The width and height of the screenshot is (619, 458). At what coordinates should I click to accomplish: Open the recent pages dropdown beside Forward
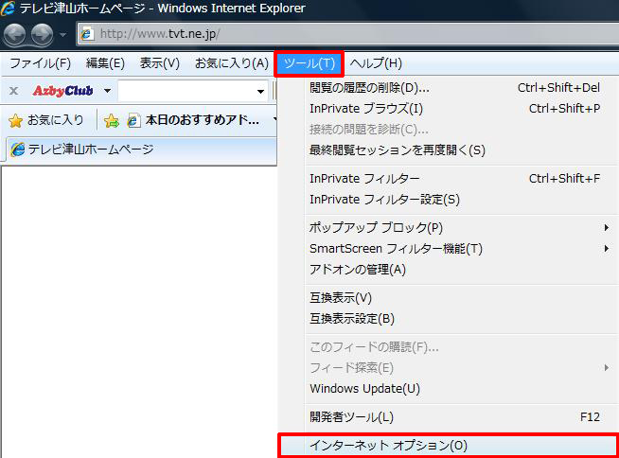click(x=62, y=35)
